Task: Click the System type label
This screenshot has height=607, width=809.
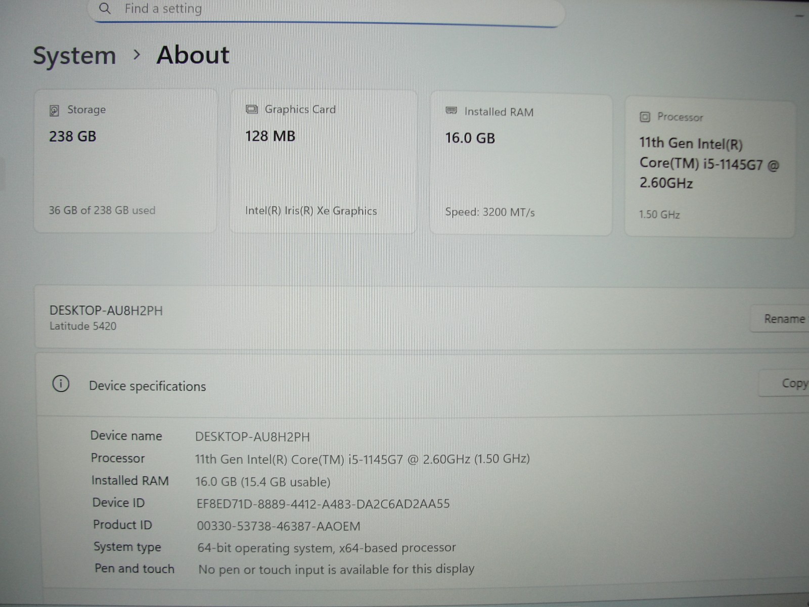Action: (x=127, y=547)
